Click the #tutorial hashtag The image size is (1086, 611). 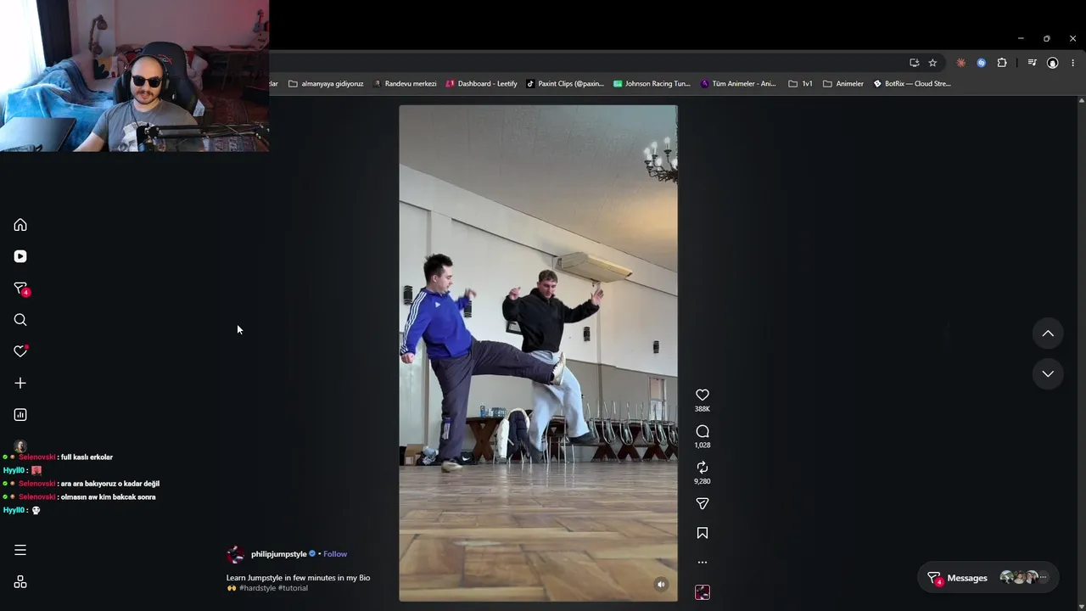coord(293,588)
